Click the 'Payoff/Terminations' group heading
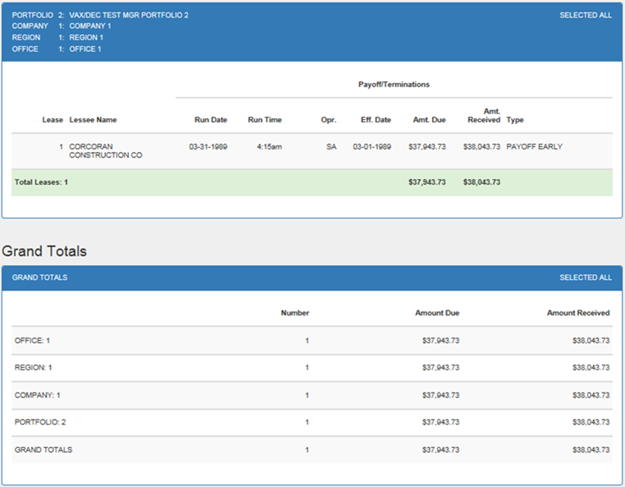The image size is (625, 487). 394,85
